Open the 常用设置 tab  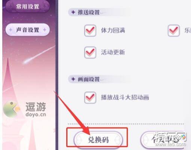[x=28, y=6]
